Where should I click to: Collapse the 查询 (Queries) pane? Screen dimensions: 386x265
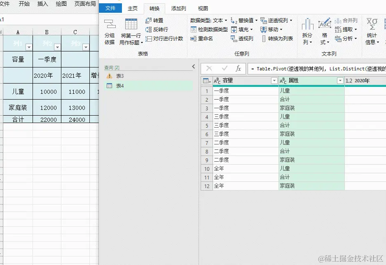(x=193, y=67)
